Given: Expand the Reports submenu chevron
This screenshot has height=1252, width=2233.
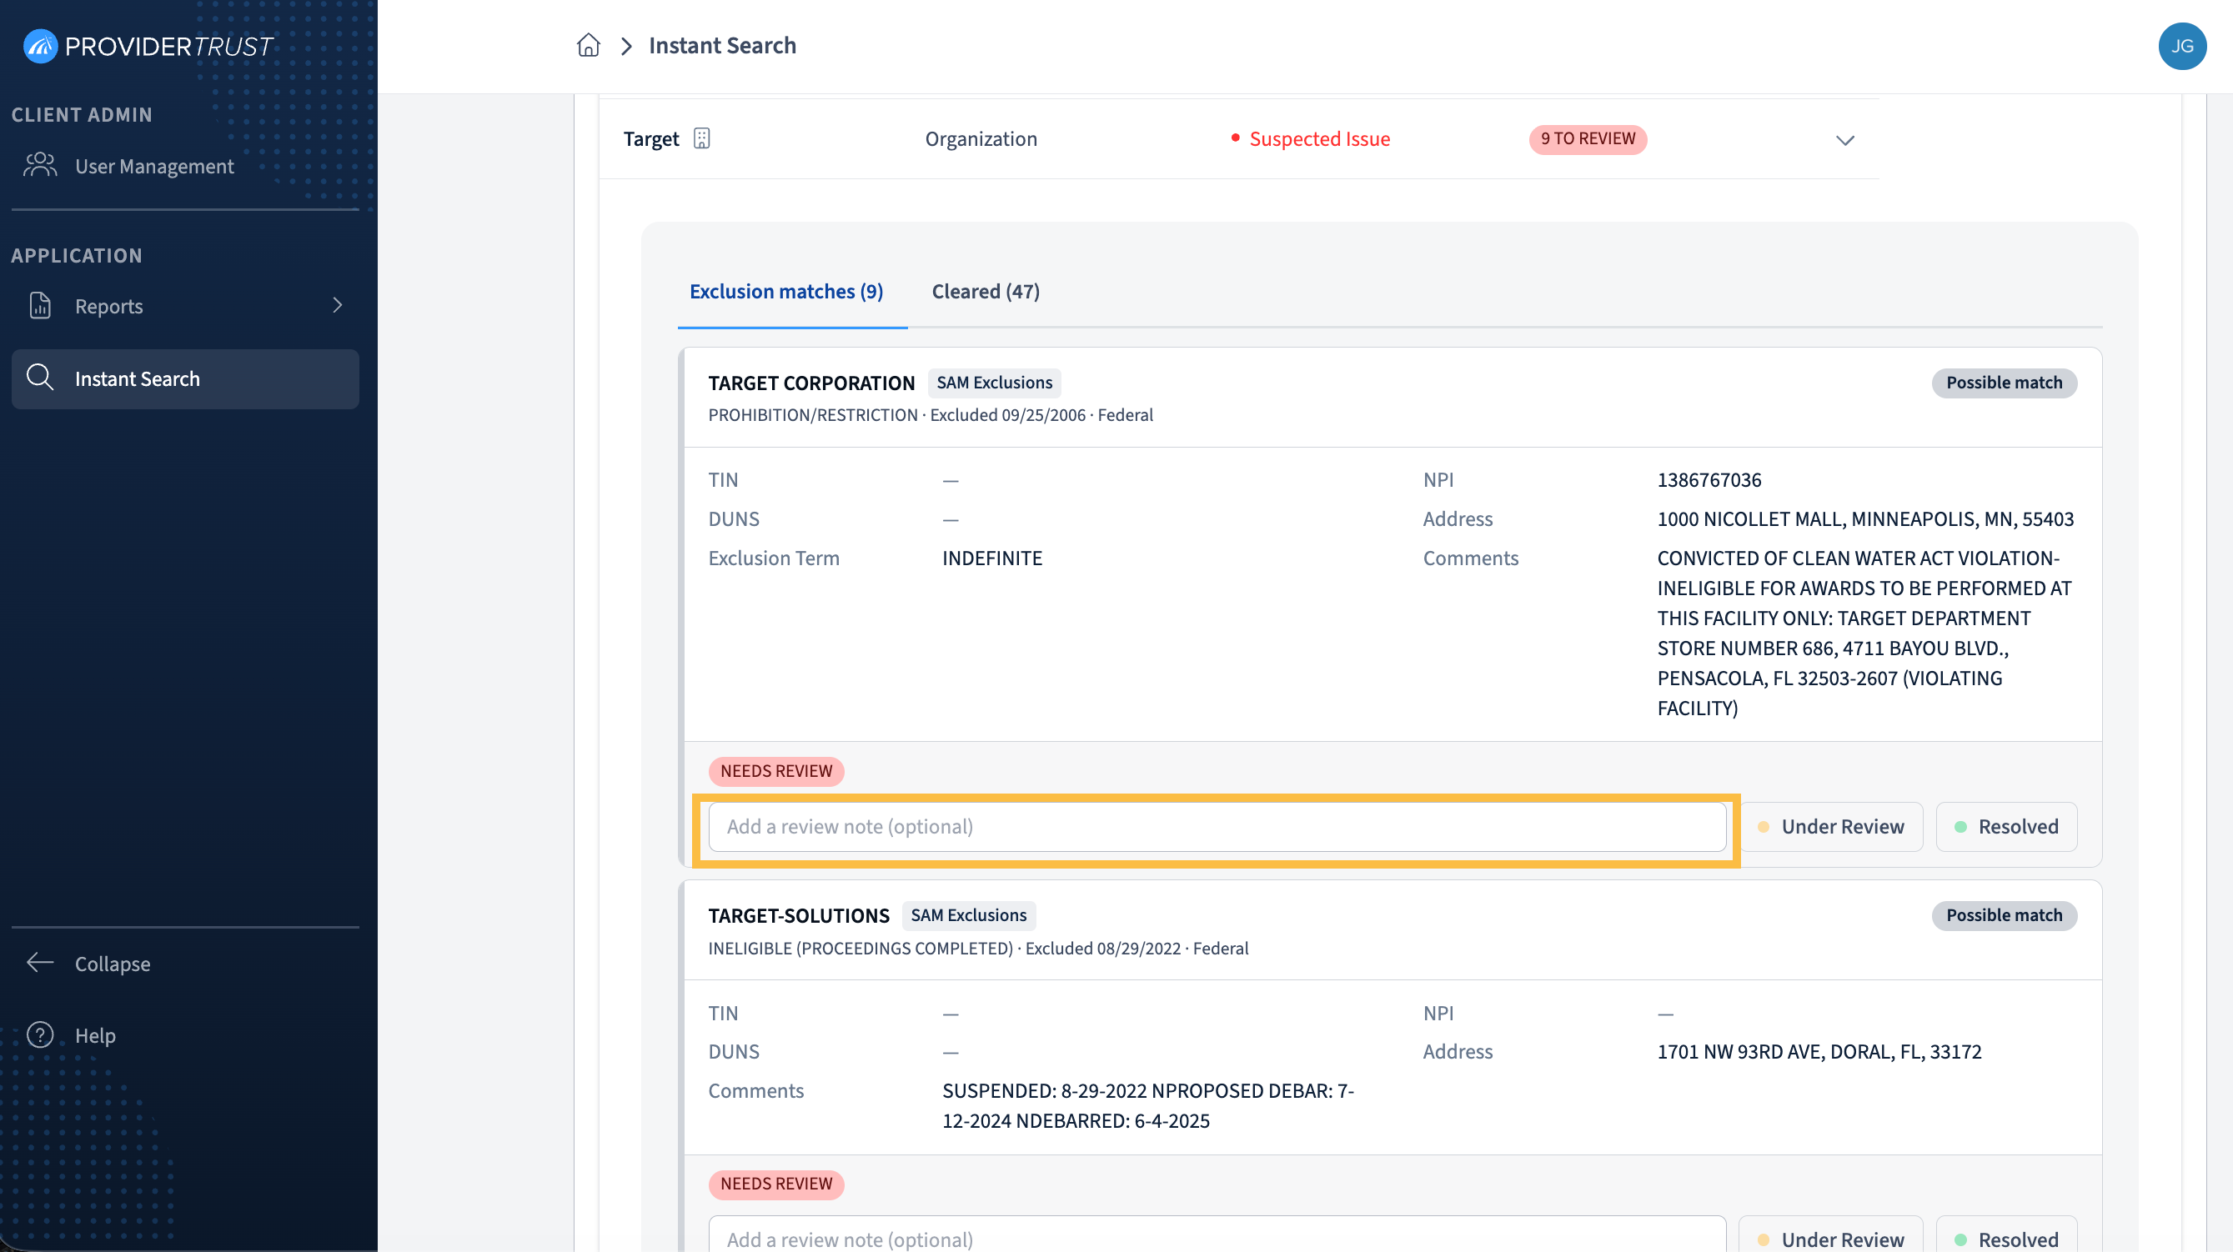Looking at the screenshot, I should 338,305.
